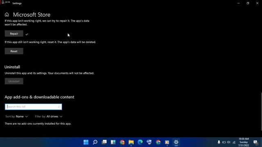Open File Explorer from the taskbar

pyautogui.click(x=131, y=142)
